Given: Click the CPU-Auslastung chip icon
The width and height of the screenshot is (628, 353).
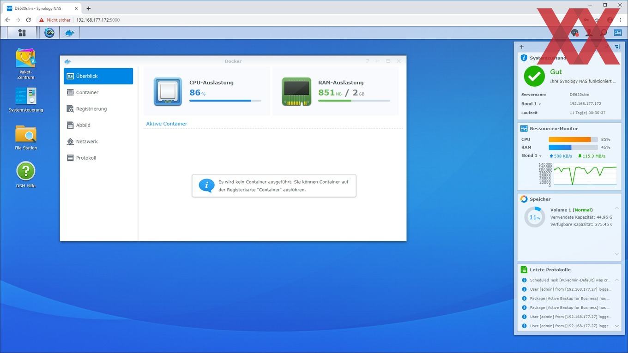Looking at the screenshot, I should click(168, 91).
